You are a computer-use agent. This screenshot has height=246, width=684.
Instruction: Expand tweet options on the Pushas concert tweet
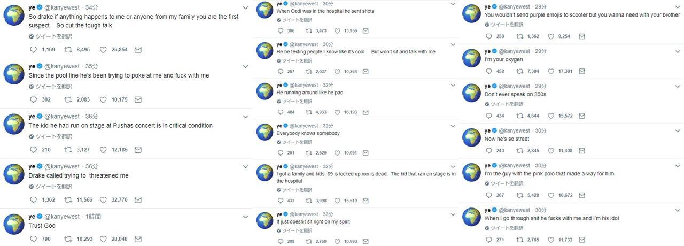245,117
